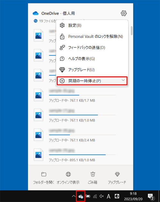Click the battery icon in taskbar
The image size is (160, 202).
tap(88, 196)
